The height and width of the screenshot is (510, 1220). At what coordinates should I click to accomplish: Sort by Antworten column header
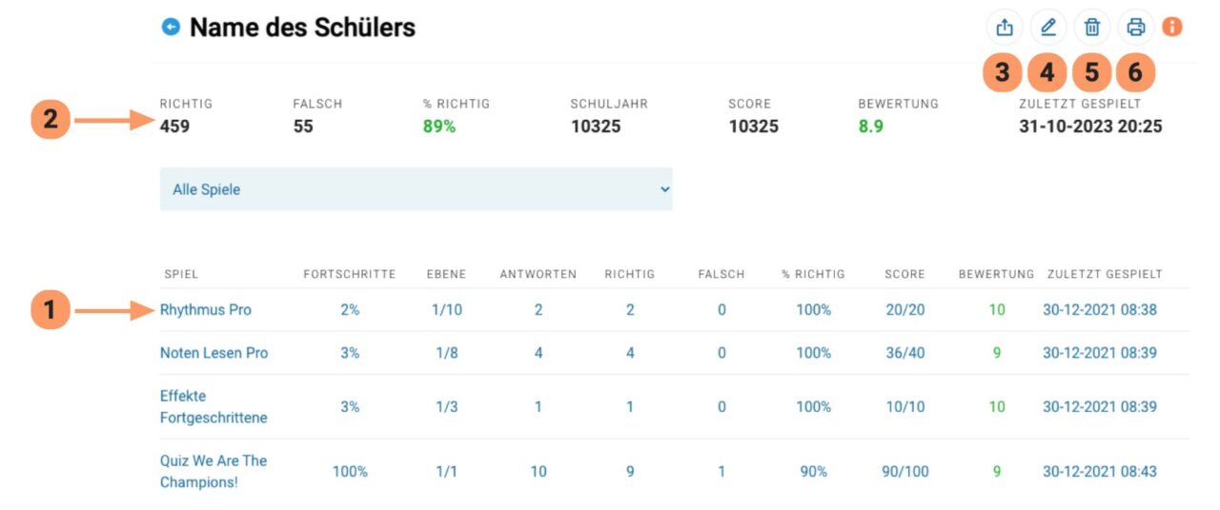[538, 274]
